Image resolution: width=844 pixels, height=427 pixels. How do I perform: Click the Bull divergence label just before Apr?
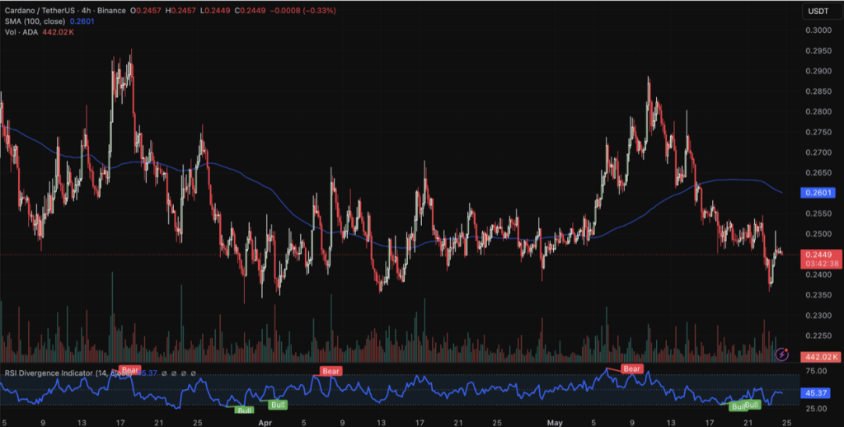(x=245, y=411)
